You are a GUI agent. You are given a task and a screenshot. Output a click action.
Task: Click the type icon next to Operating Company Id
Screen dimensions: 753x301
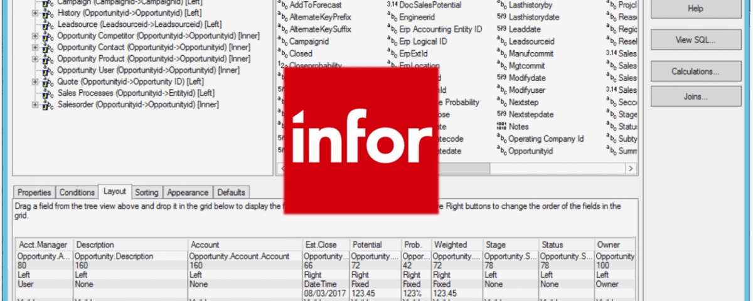[502, 139]
